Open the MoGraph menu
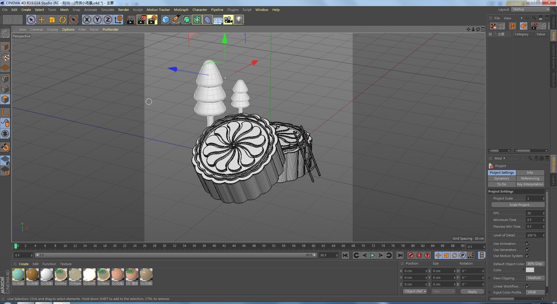 click(x=181, y=10)
